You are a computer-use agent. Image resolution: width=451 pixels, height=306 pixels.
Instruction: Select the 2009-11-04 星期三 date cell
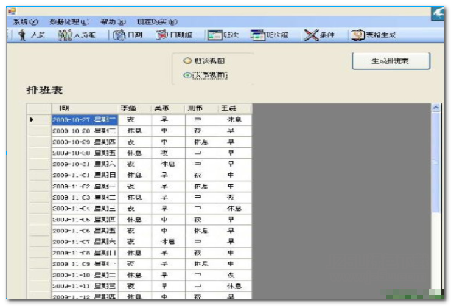pos(85,209)
